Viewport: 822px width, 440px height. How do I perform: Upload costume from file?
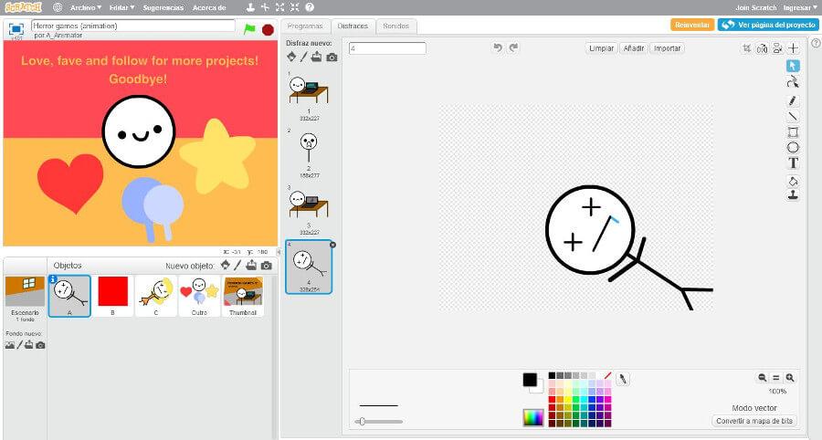[317, 57]
